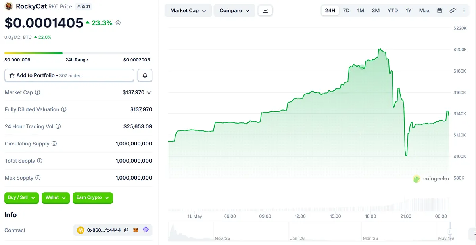The width and height of the screenshot is (476, 245).
Task: Select the 7D time range tab
Action: click(x=346, y=11)
